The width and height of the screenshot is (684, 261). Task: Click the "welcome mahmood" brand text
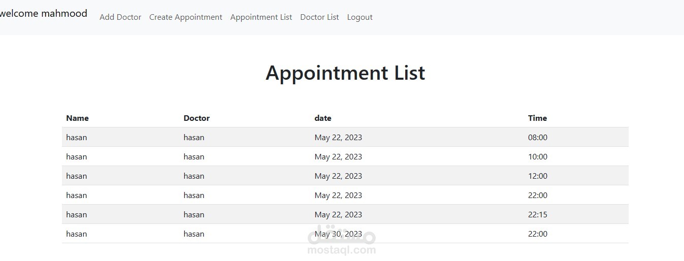point(44,14)
